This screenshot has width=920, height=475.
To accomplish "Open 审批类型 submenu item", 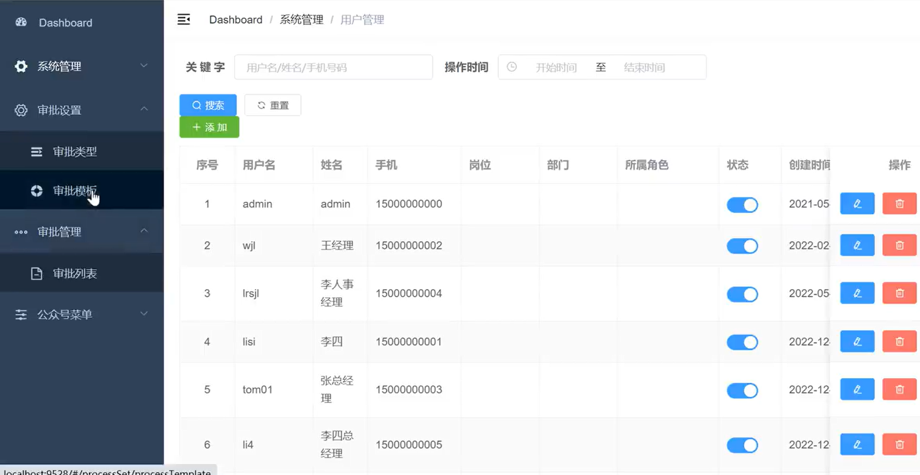I will (82, 151).
